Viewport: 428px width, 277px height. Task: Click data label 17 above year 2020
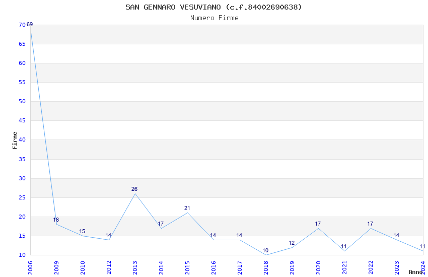tap(318, 224)
